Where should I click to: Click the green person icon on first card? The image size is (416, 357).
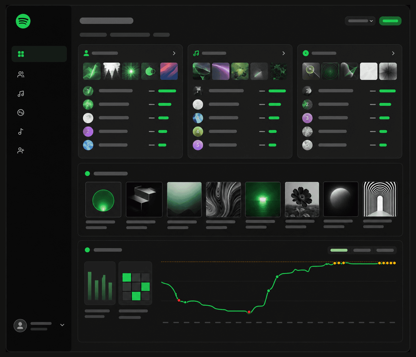tap(86, 53)
